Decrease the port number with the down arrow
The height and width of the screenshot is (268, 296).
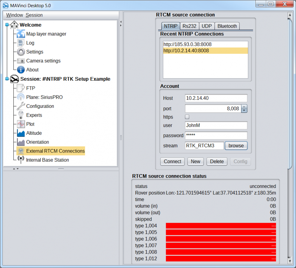point(244,111)
